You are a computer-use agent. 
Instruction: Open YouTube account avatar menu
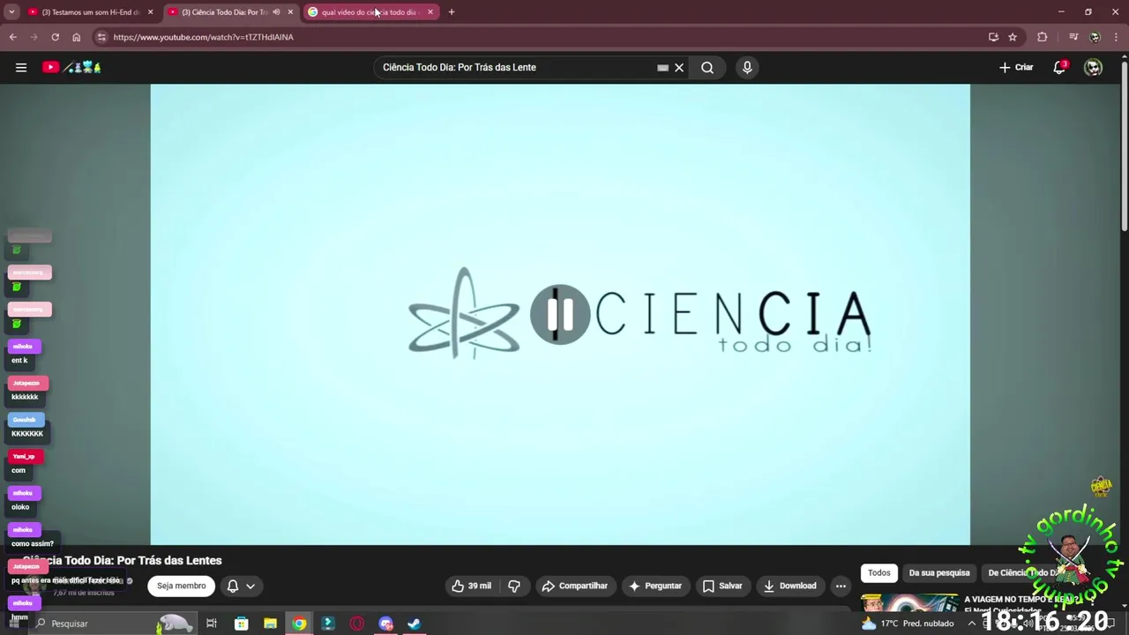coord(1093,67)
